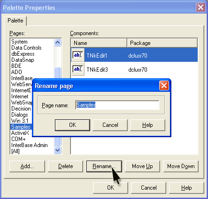Click the Pages list scroll-down arrow
The image size is (208, 199).
click(x=57, y=150)
